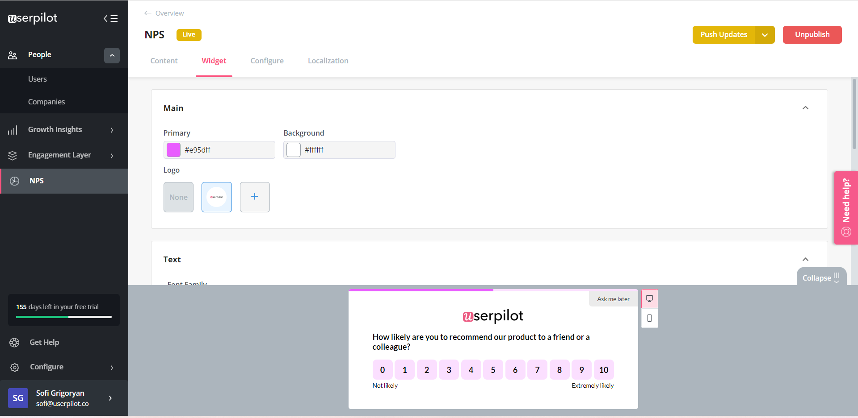
Task: Collapse the preview panel
Action: [x=821, y=277]
